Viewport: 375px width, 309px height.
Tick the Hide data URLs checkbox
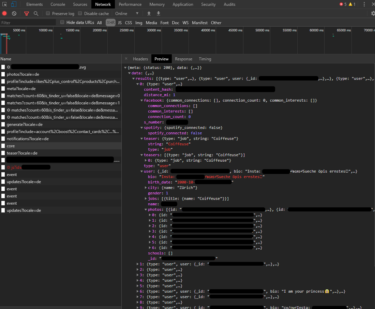point(62,23)
